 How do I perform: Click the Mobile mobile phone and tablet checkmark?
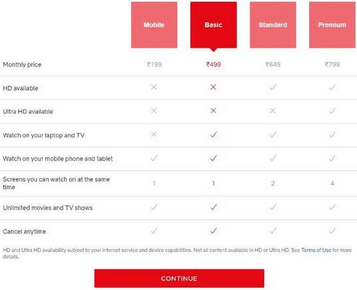[x=154, y=158]
